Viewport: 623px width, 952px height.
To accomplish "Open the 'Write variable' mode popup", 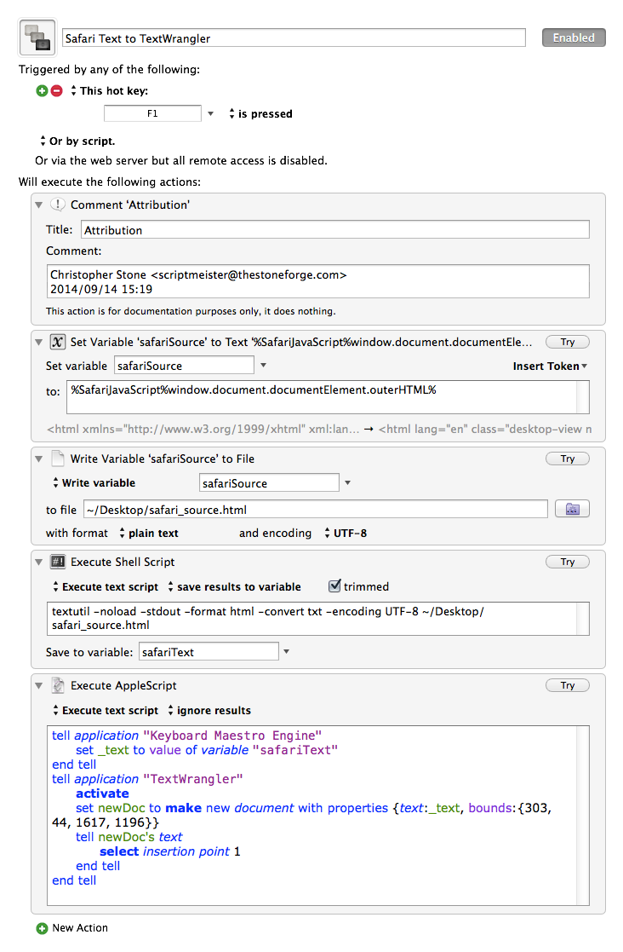I will [94, 482].
